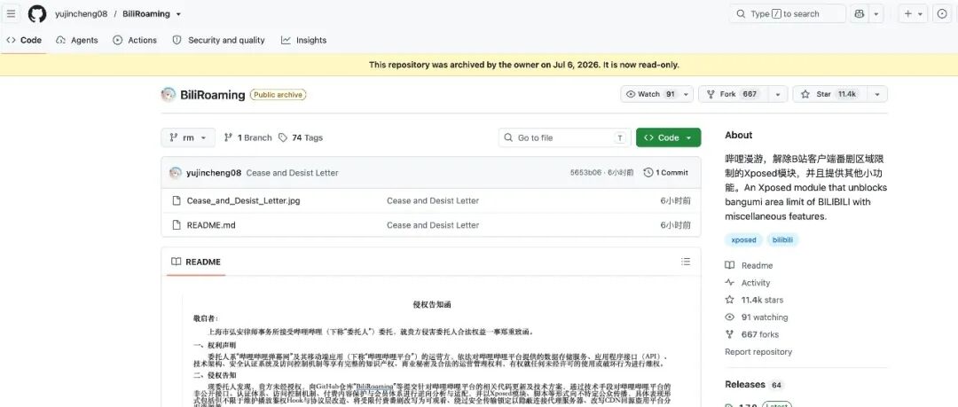The image size is (958, 407).
Task: Open the hamburger navigation menu
Action: (11, 13)
